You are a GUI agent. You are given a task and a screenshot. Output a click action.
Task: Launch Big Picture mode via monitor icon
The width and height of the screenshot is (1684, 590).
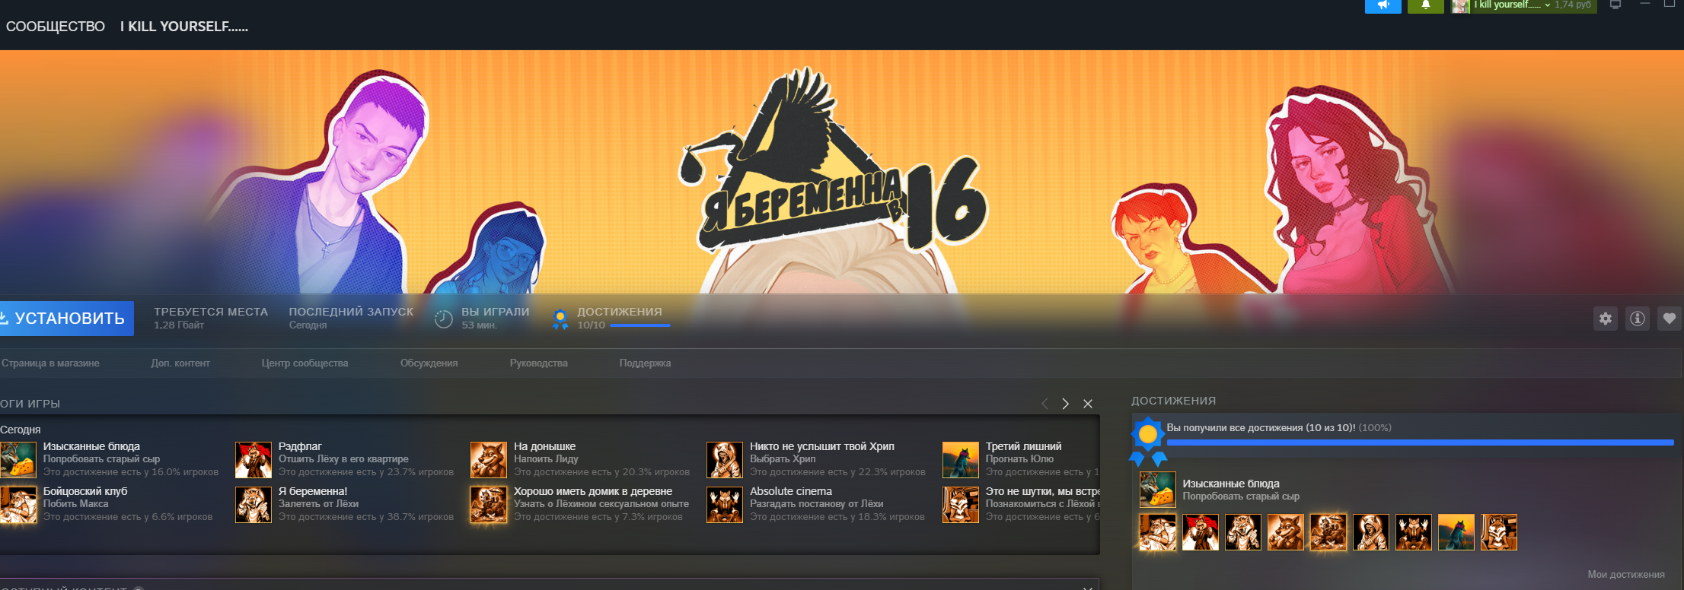(x=1615, y=5)
